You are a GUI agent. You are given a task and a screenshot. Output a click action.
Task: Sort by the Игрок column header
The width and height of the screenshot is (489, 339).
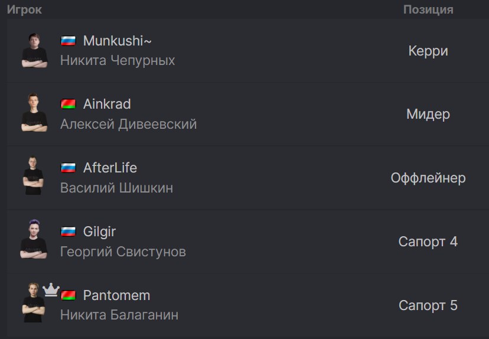24,9
